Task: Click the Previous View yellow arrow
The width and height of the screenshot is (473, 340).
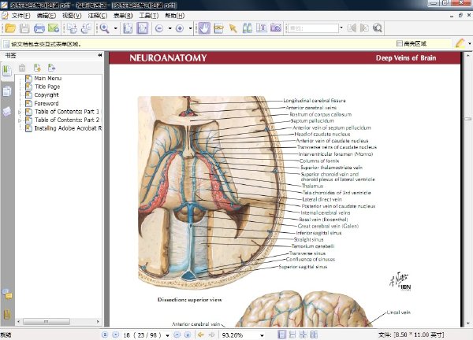Action: (201, 334)
